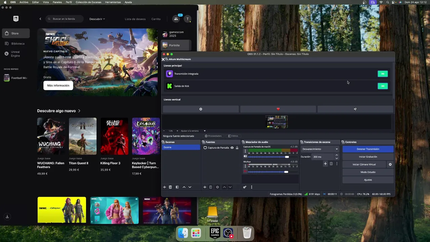
Task: Increase transition duration with up arrow
Action: coord(337,155)
